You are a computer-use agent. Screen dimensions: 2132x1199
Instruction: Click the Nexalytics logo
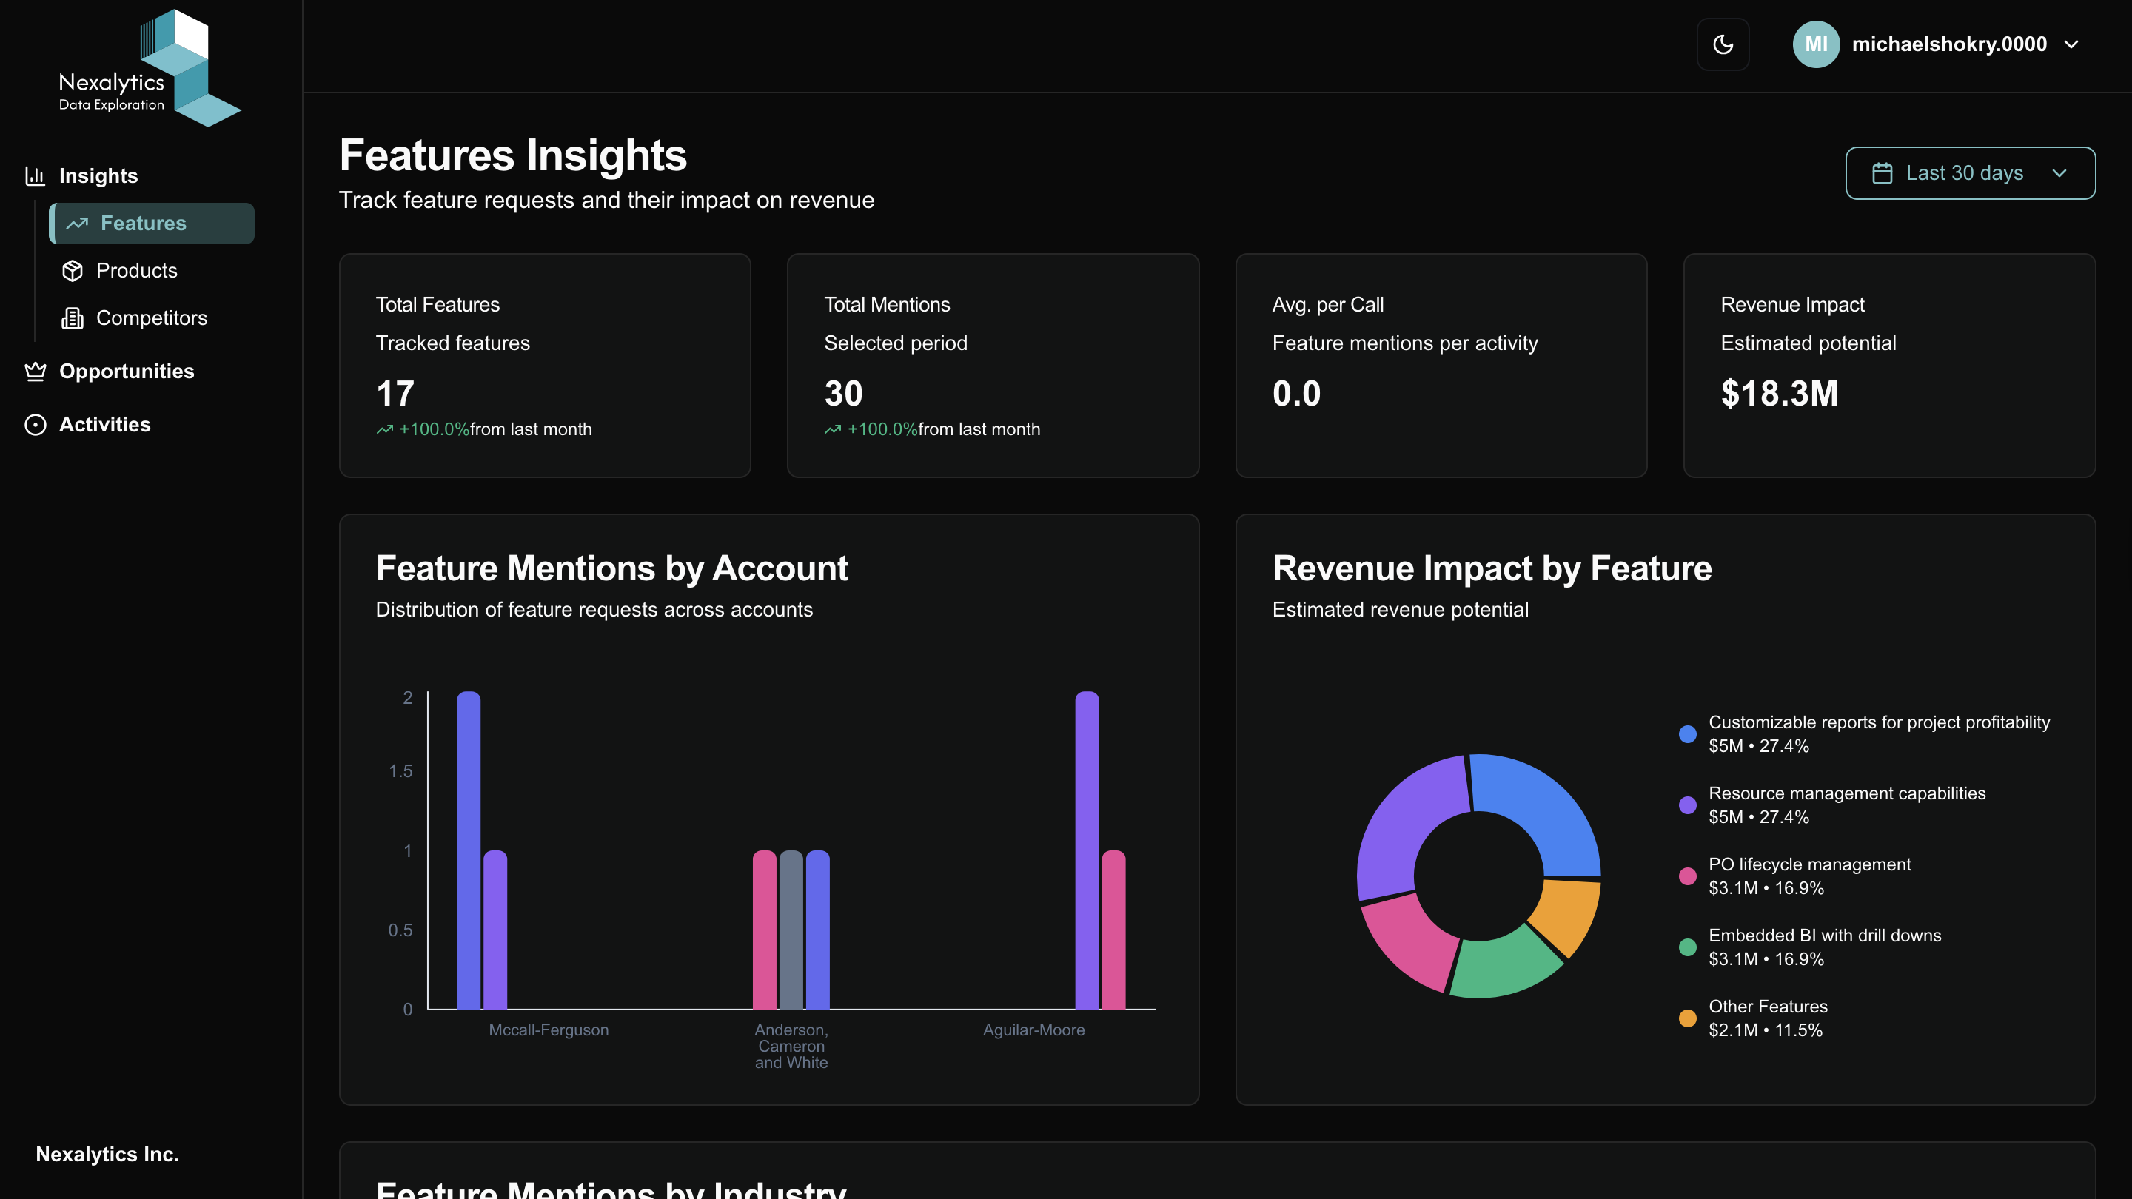149,66
